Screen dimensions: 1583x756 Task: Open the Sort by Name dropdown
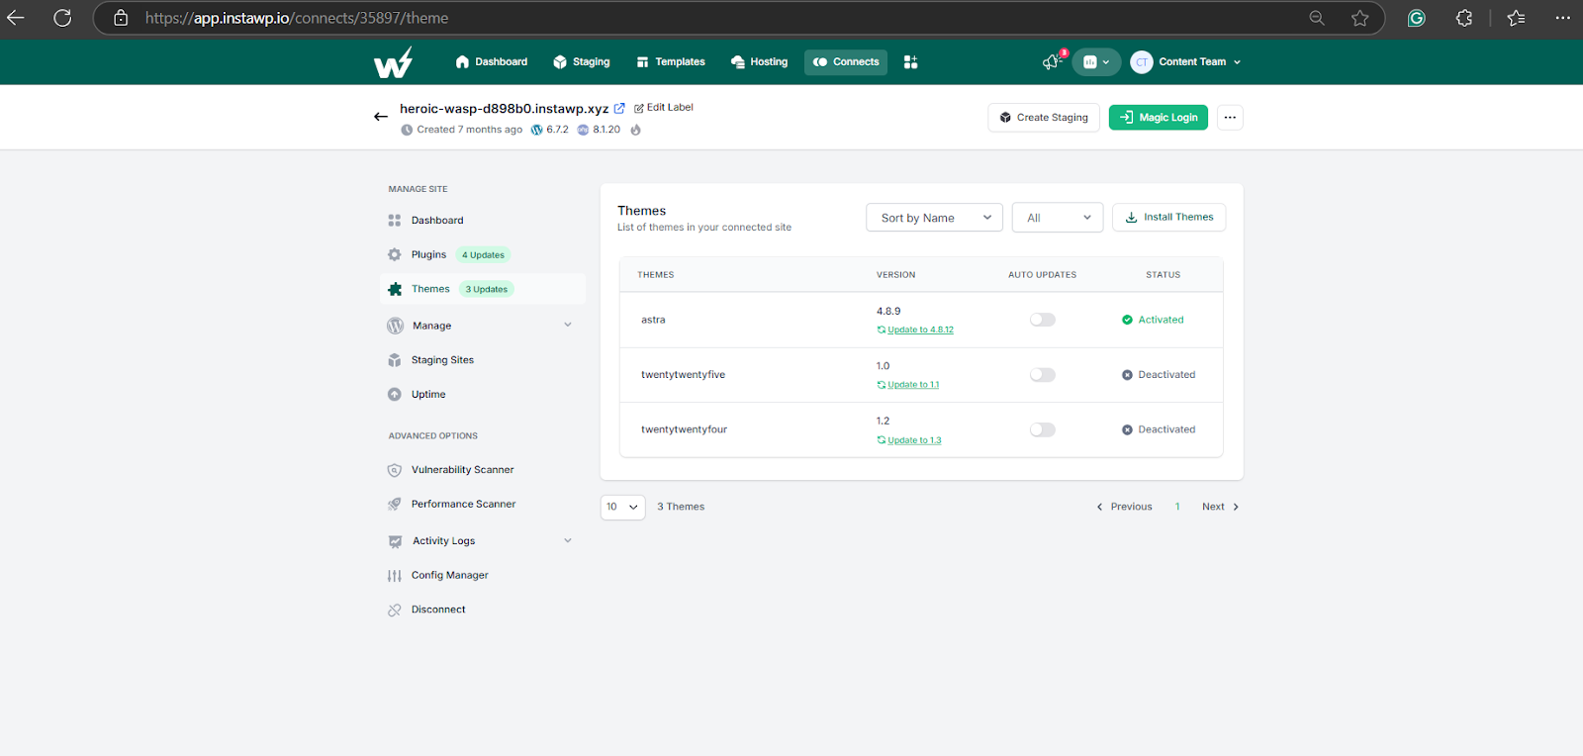click(934, 218)
